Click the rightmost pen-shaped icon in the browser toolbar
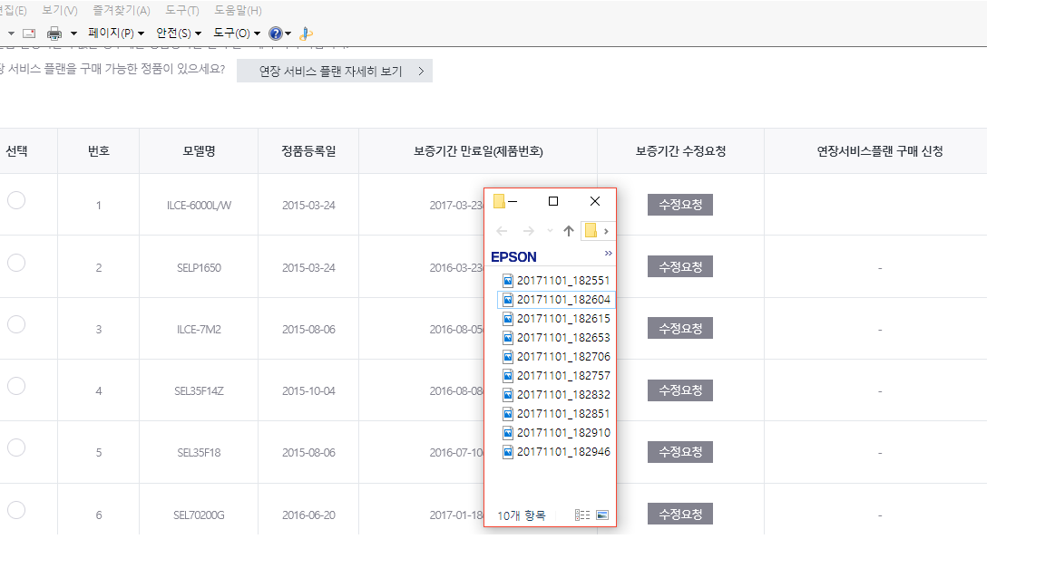 [307, 34]
